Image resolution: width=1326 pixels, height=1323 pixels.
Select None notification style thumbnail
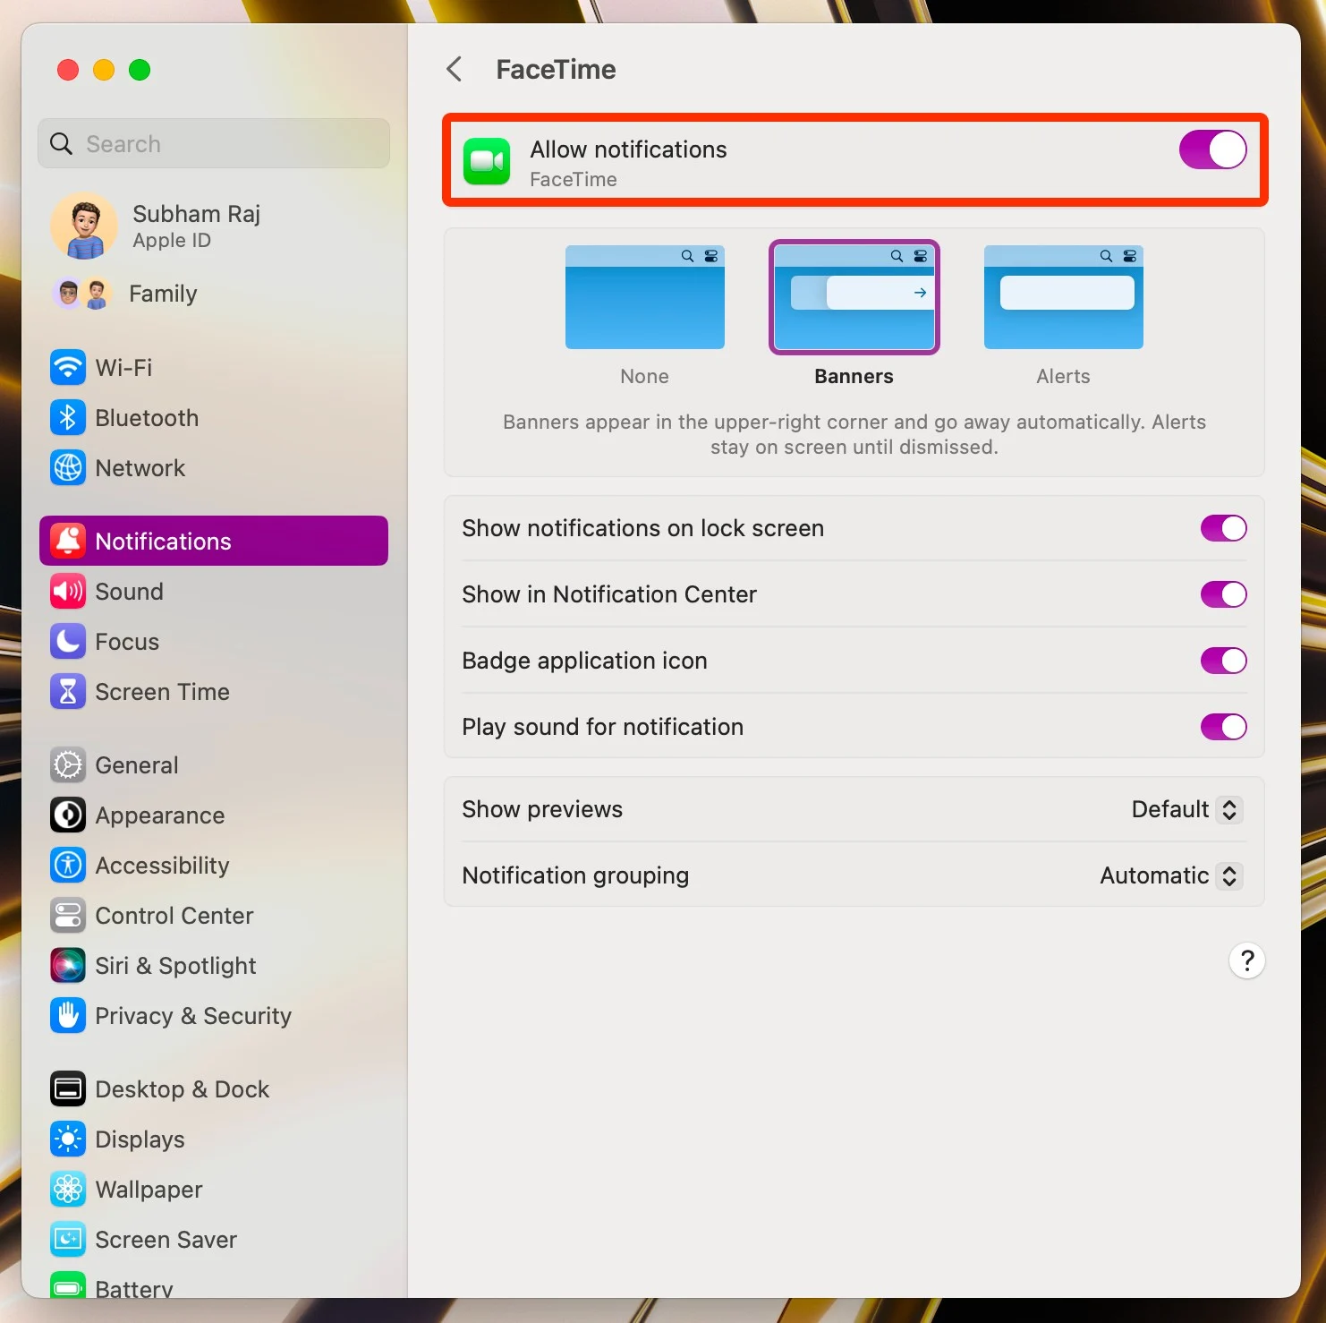[645, 297]
